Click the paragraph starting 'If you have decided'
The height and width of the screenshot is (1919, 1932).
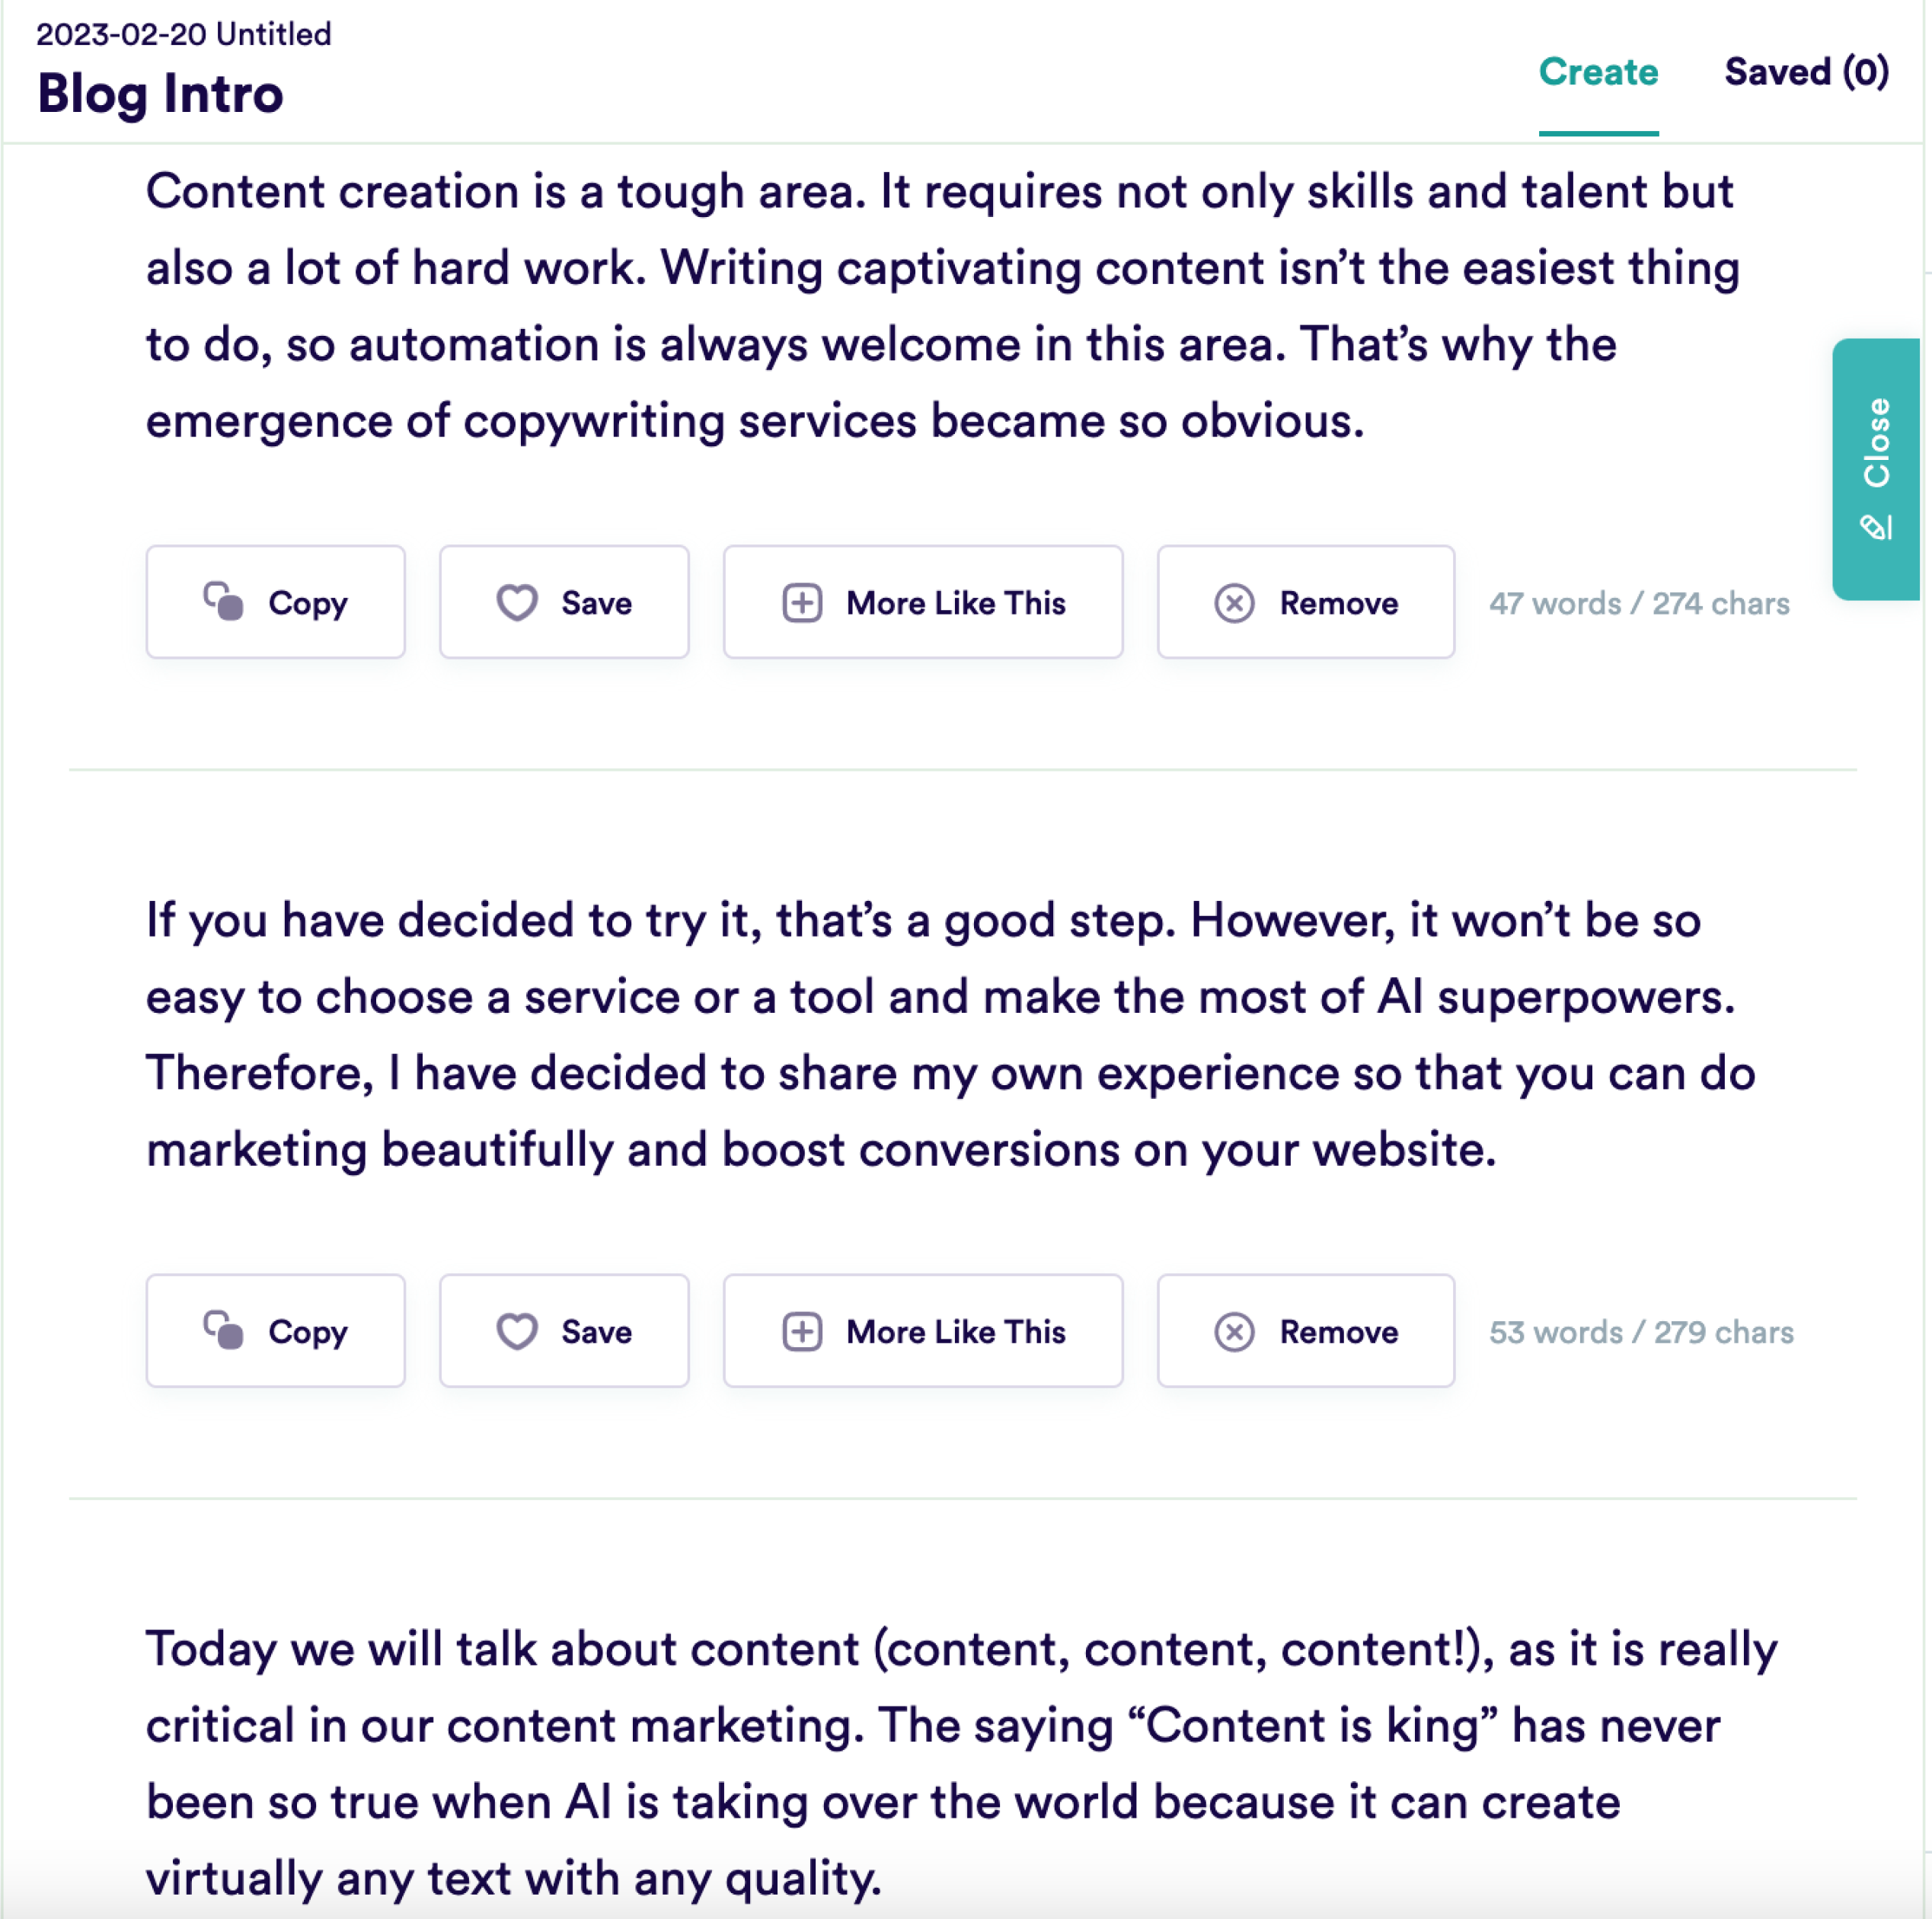click(951, 1034)
